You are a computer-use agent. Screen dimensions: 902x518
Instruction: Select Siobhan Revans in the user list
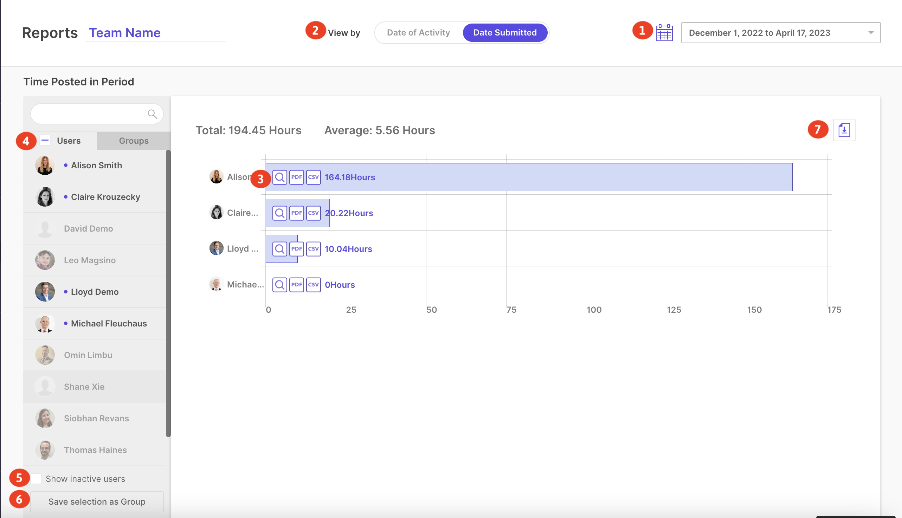95,419
